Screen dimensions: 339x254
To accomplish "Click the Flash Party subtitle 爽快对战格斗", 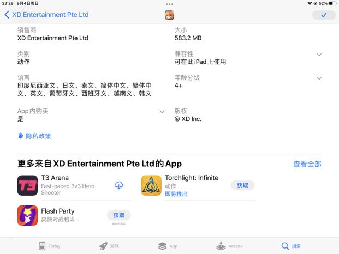I will (58, 219).
